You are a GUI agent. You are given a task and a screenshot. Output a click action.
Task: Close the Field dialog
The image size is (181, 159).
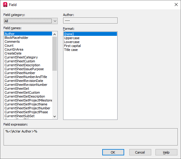click(176, 5)
